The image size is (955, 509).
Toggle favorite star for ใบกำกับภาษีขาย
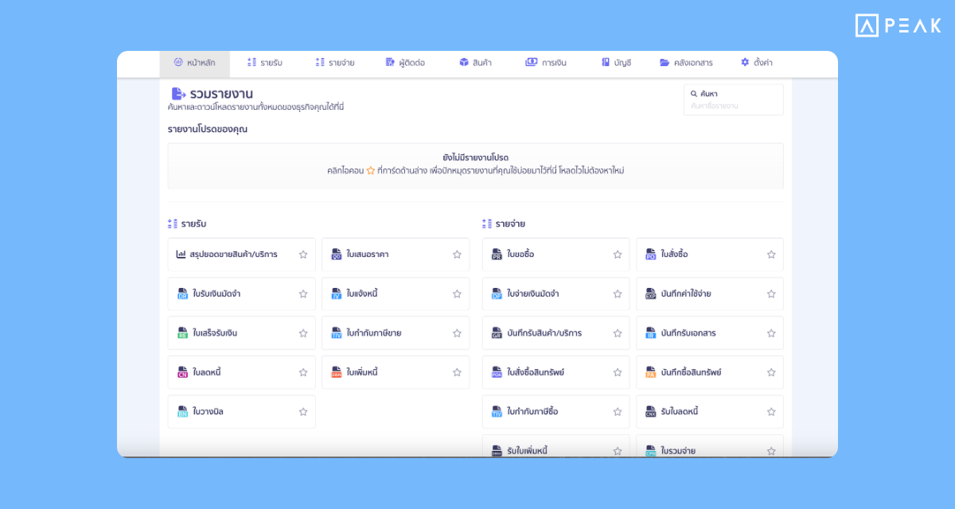coord(457,333)
